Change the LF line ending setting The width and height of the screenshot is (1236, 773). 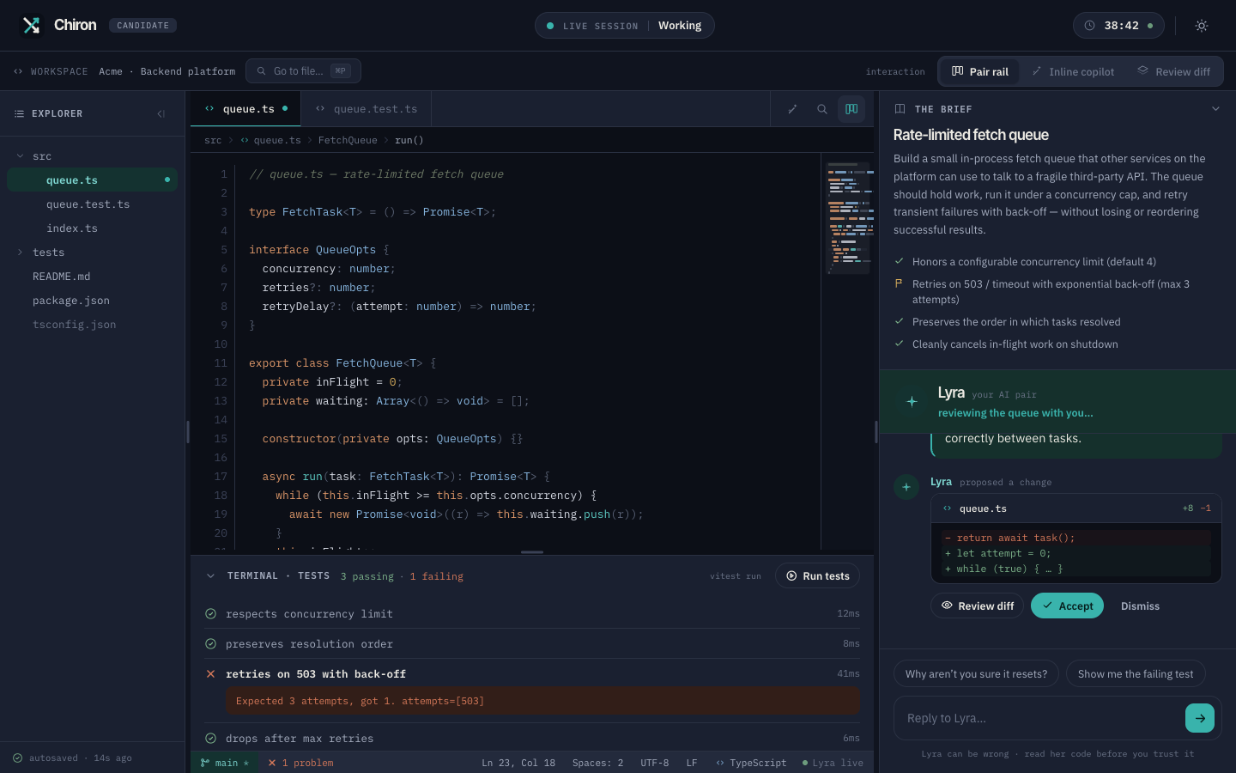coord(692,763)
